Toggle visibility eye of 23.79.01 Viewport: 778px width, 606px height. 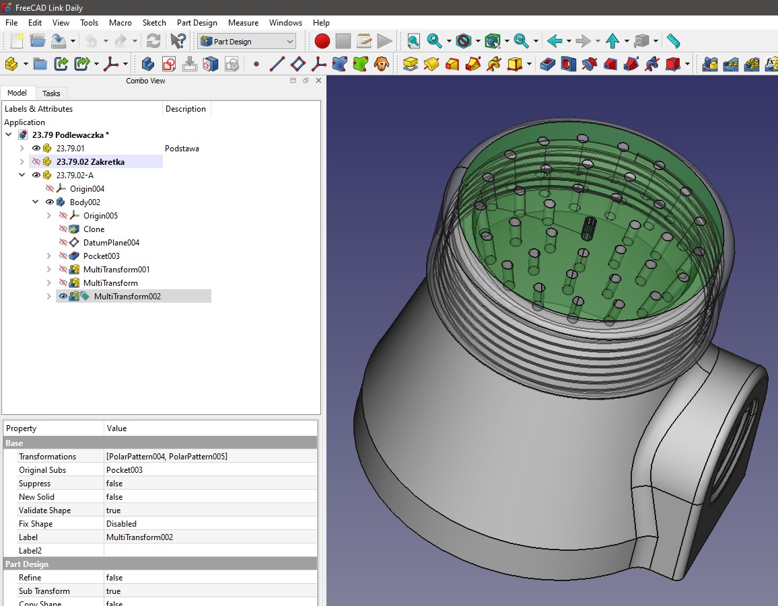click(36, 148)
